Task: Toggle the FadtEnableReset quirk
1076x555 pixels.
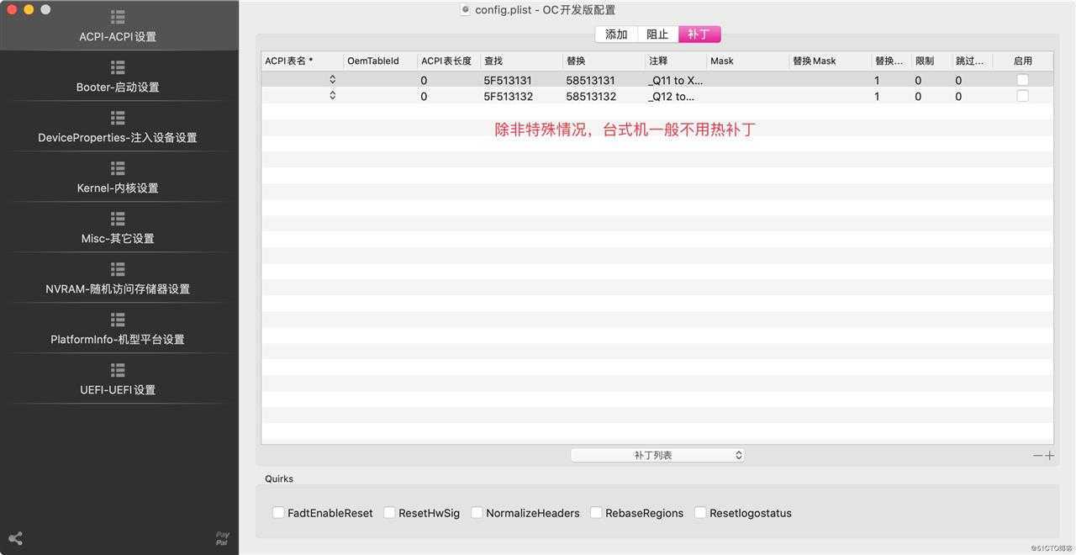Action: 278,513
